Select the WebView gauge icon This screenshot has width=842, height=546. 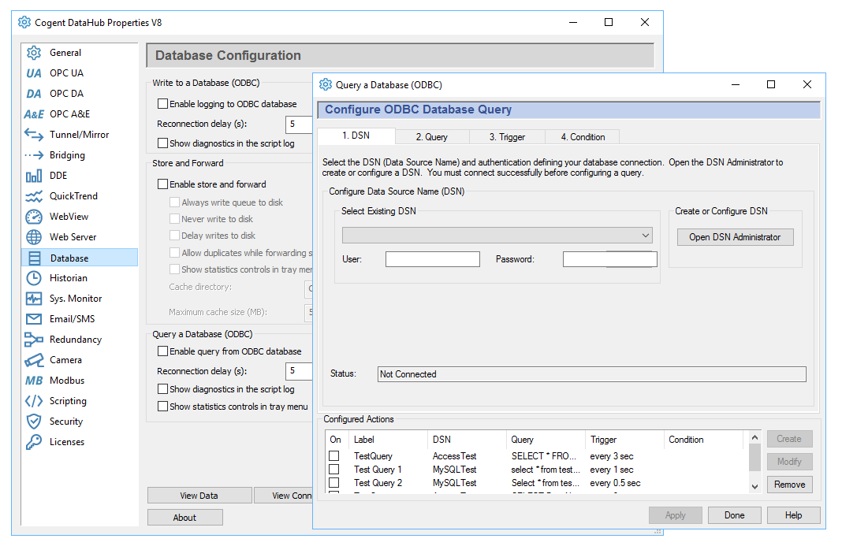click(x=34, y=217)
